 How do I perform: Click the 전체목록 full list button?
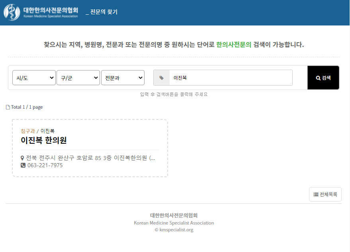point(325,194)
